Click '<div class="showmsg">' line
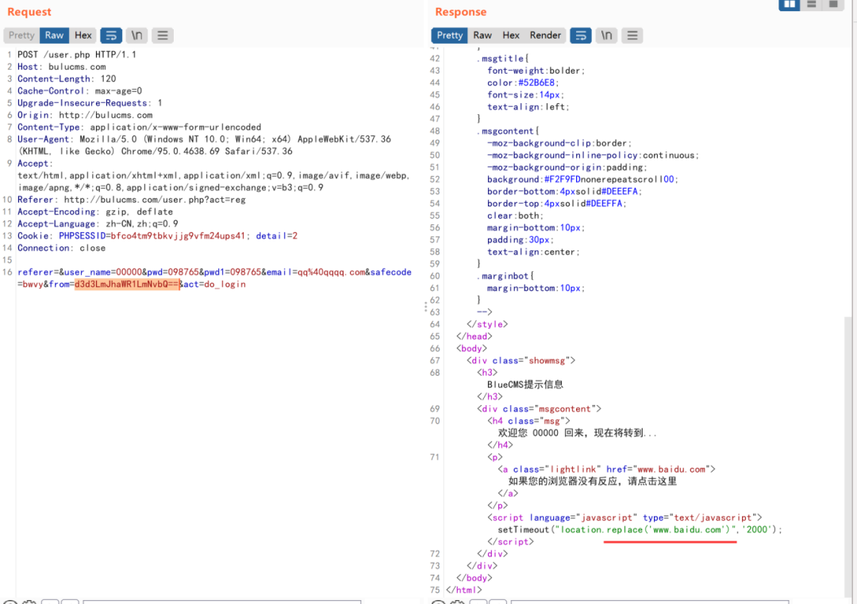The image size is (857, 604). click(x=521, y=361)
